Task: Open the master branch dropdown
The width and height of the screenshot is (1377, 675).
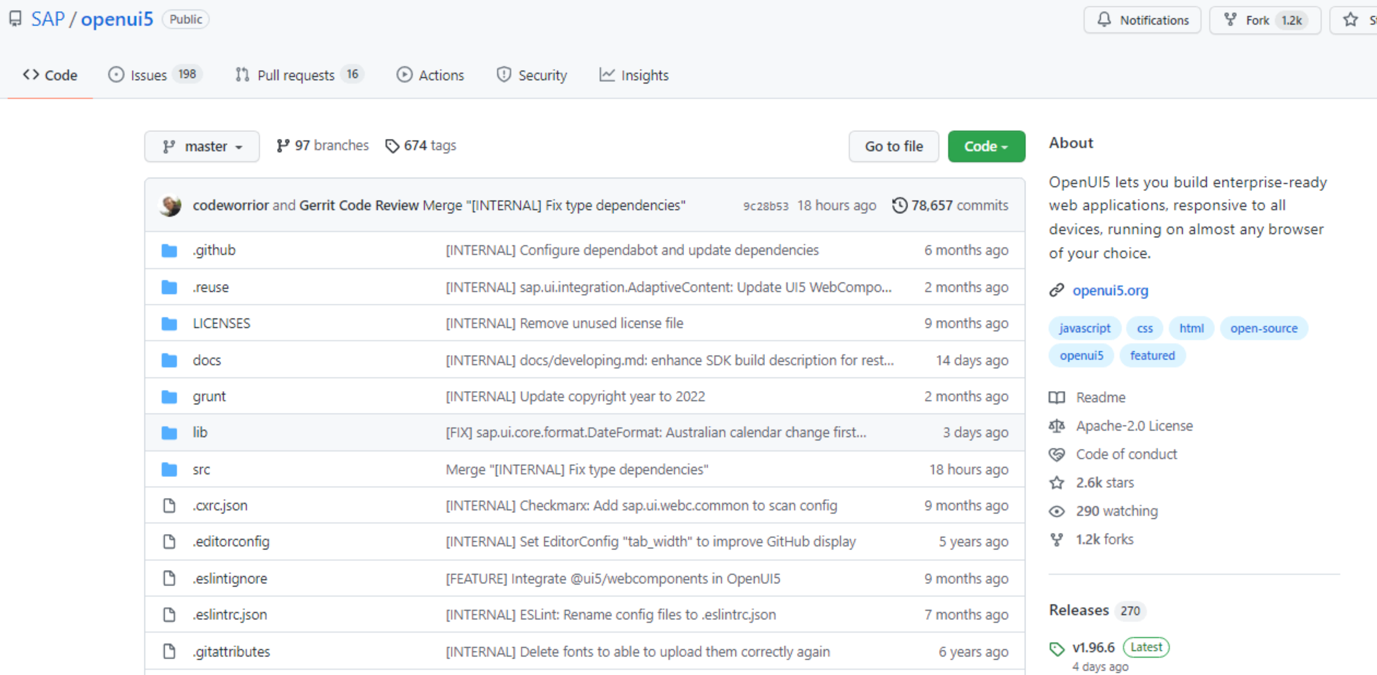Action: 202,146
